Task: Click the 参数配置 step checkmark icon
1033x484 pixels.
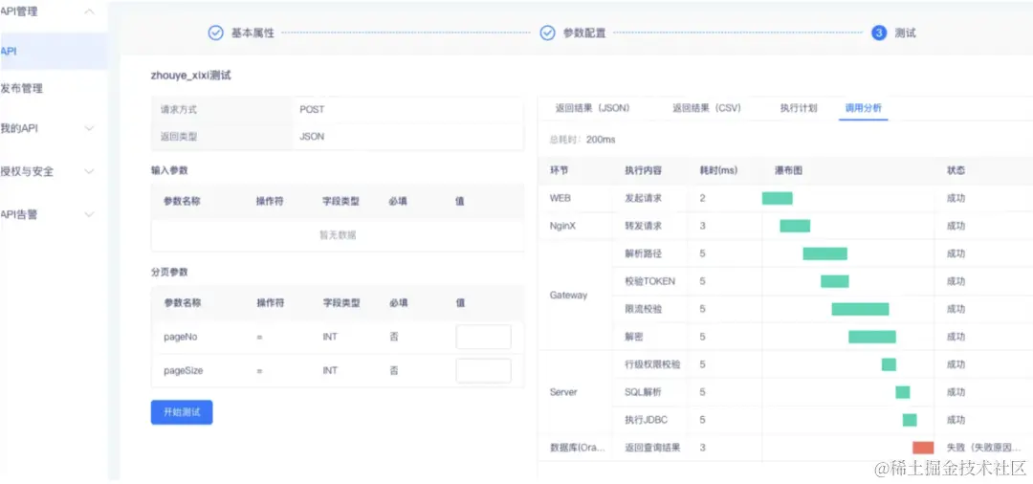Action: coord(547,33)
